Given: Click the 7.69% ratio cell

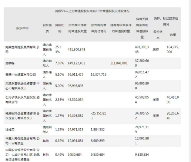Looking at the screenshot, I should (x=60, y=63).
